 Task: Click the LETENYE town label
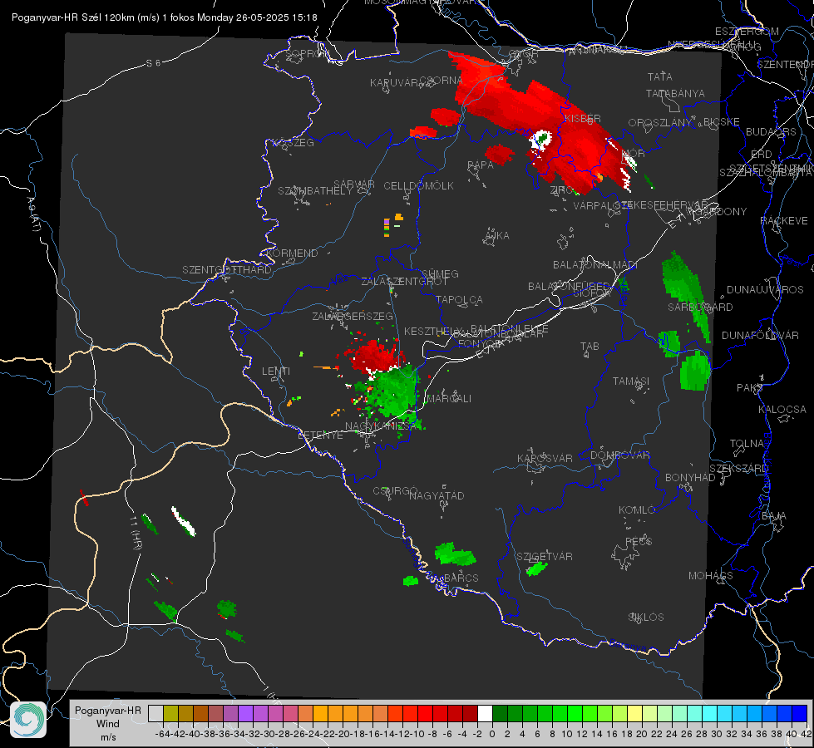coord(320,435)
